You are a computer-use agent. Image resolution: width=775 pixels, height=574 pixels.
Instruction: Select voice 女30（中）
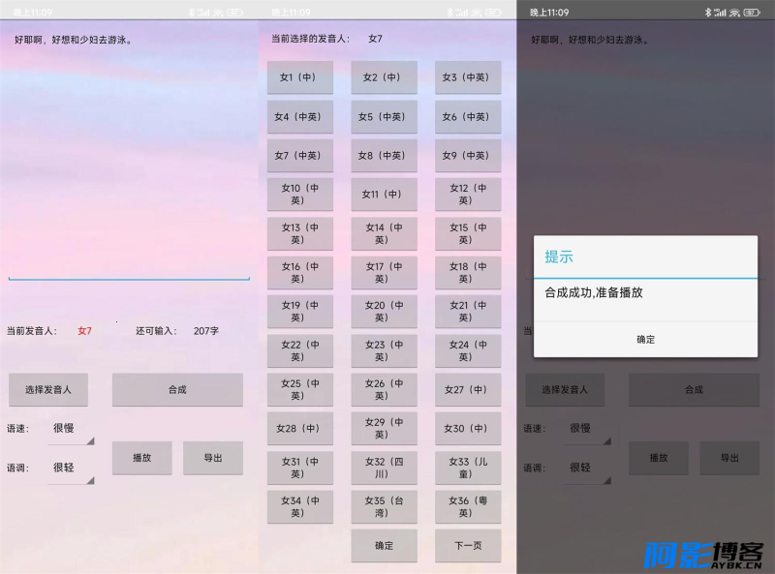click(468, 429)
